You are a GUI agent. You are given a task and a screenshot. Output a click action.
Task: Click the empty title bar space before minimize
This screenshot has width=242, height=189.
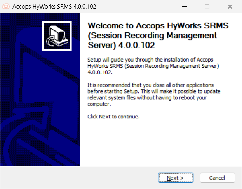(136, 7)
